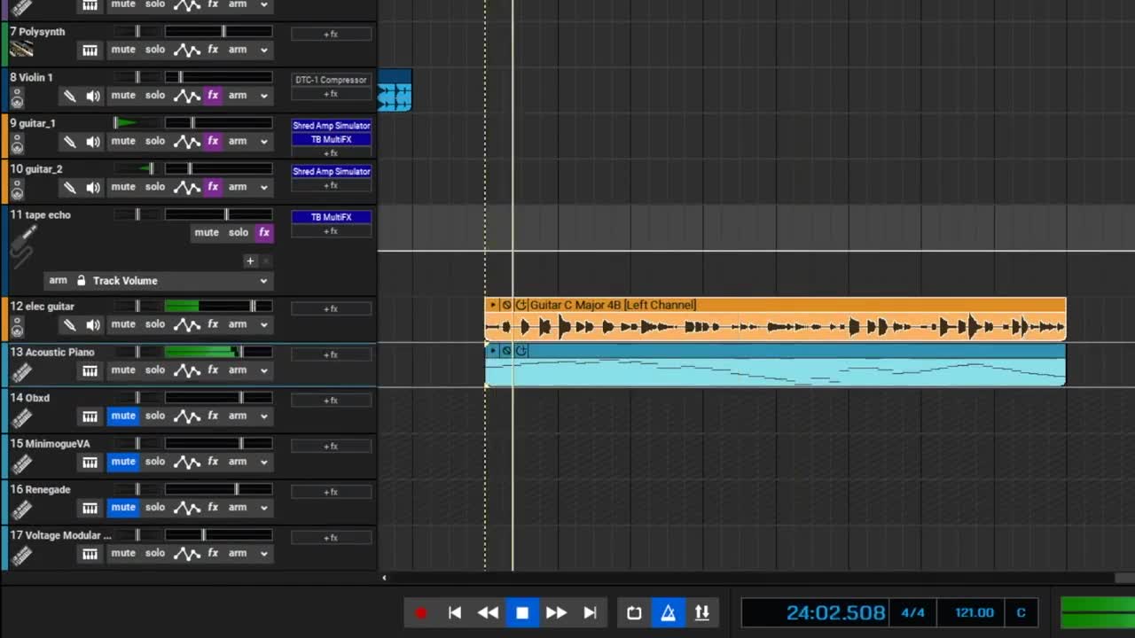Unmute the Obxd track
This screenshot has width=1135, height=638.
(123, 416)
